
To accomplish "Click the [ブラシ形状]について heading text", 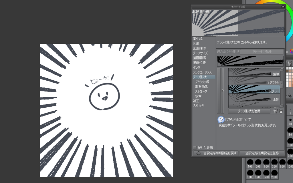I will click(x=238, y=120).
